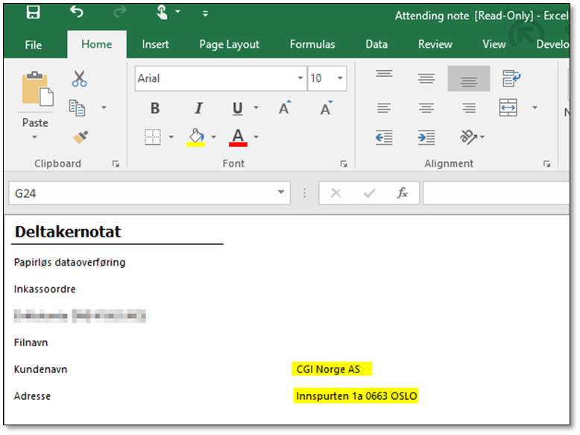
Task: Click the Wrap Text icon
Action: (511, 78)
